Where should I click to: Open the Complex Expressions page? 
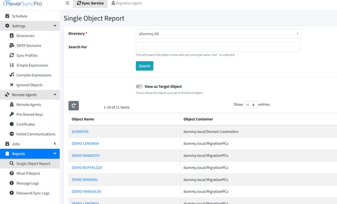[34, 75]
